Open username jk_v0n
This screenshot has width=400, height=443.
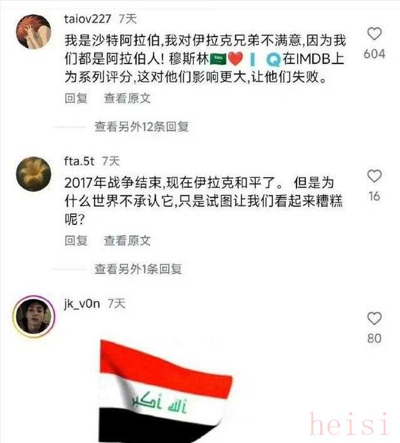[82, 304]
